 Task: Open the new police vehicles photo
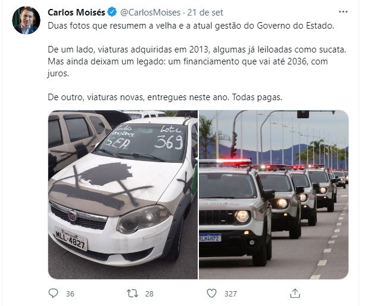(x=274, y=194)
